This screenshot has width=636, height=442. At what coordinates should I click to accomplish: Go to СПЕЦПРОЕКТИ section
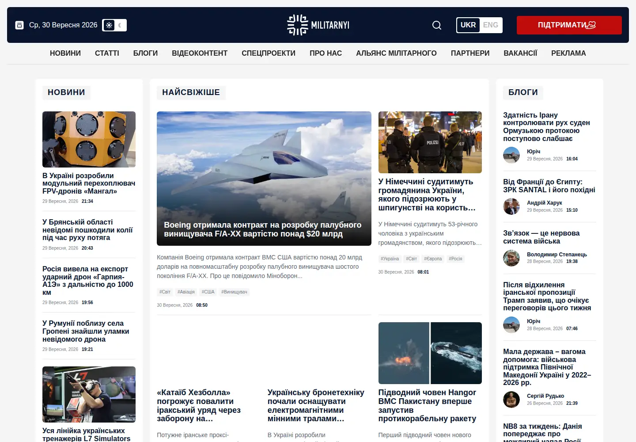(x=269, y=53)
